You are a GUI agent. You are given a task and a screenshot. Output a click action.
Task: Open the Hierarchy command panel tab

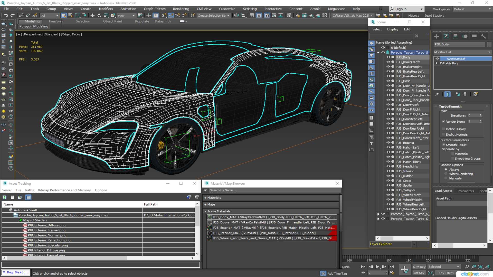[455, 36]
